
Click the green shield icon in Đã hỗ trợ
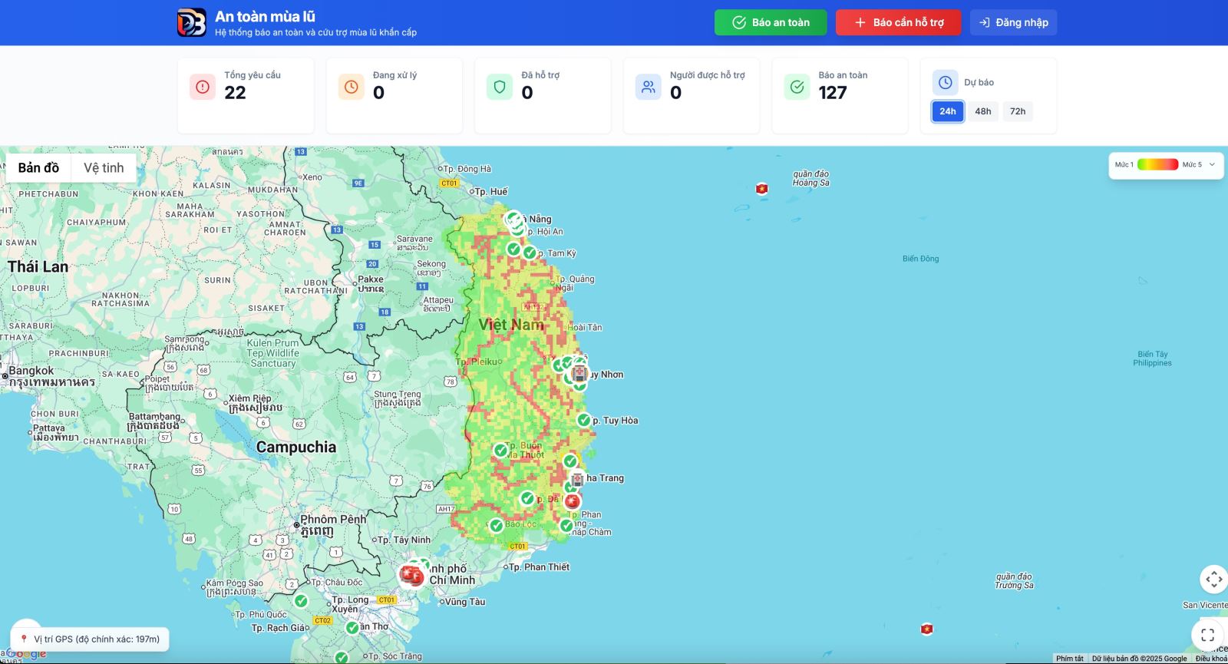(500, 87)
